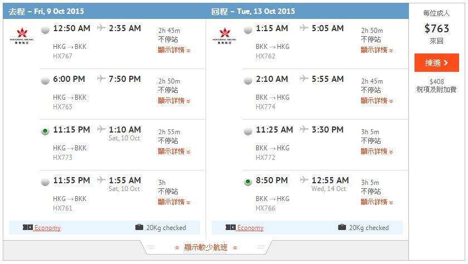
Task: Click the Hong Kong Airlines logo in the return column
Action: coord(223,36)
